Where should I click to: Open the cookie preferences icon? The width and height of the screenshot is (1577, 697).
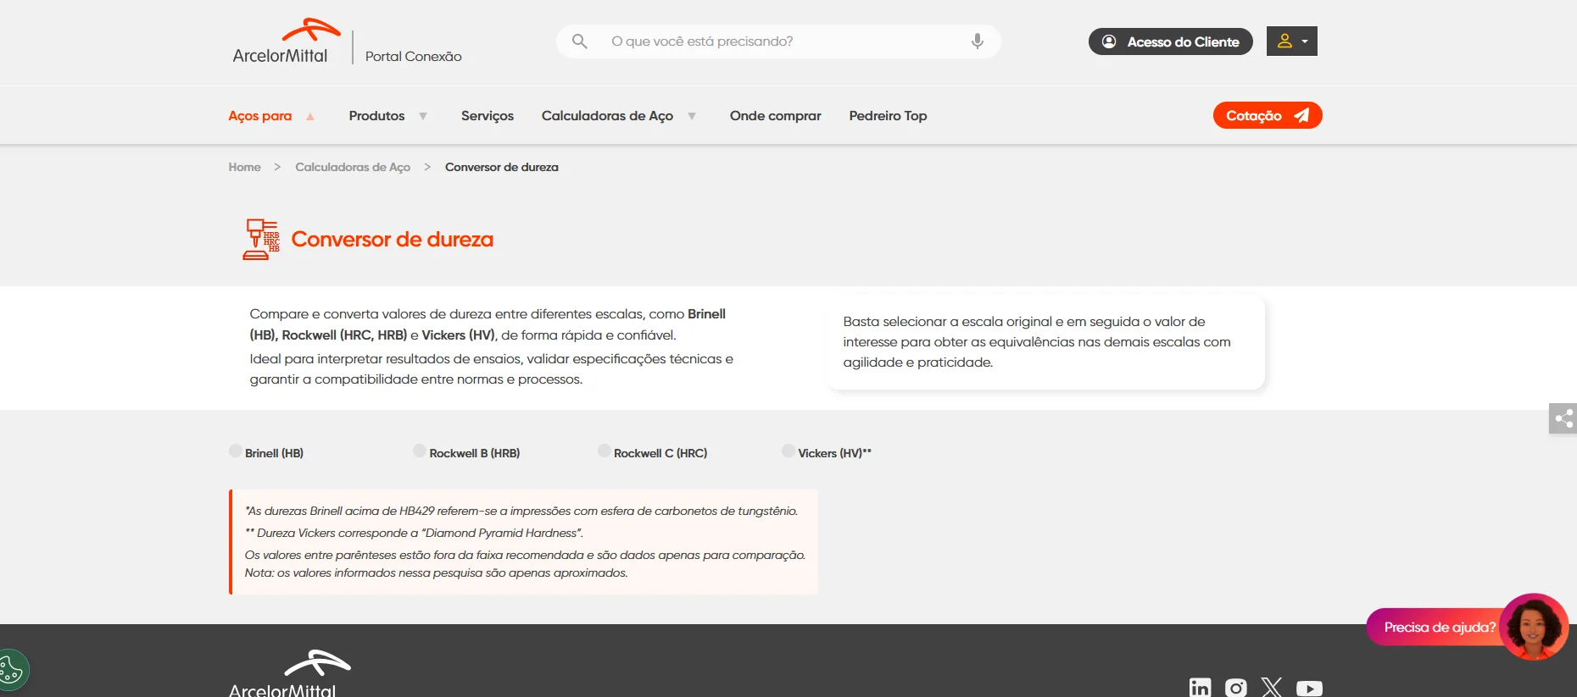(12, 671)
